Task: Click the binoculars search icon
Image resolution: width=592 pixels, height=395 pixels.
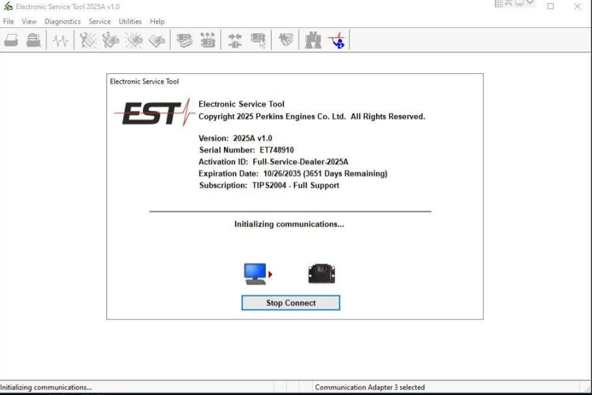Action: [312, 40]
